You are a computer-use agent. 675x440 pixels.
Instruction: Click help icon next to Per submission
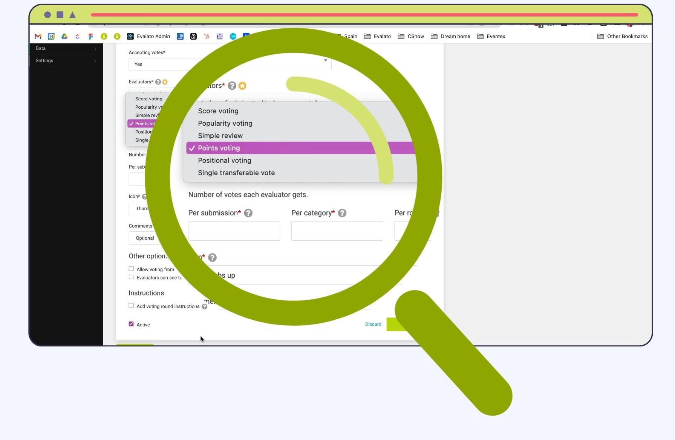(248, 213)
